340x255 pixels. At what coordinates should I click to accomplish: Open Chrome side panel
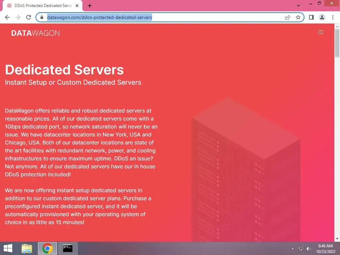[311, 17]
